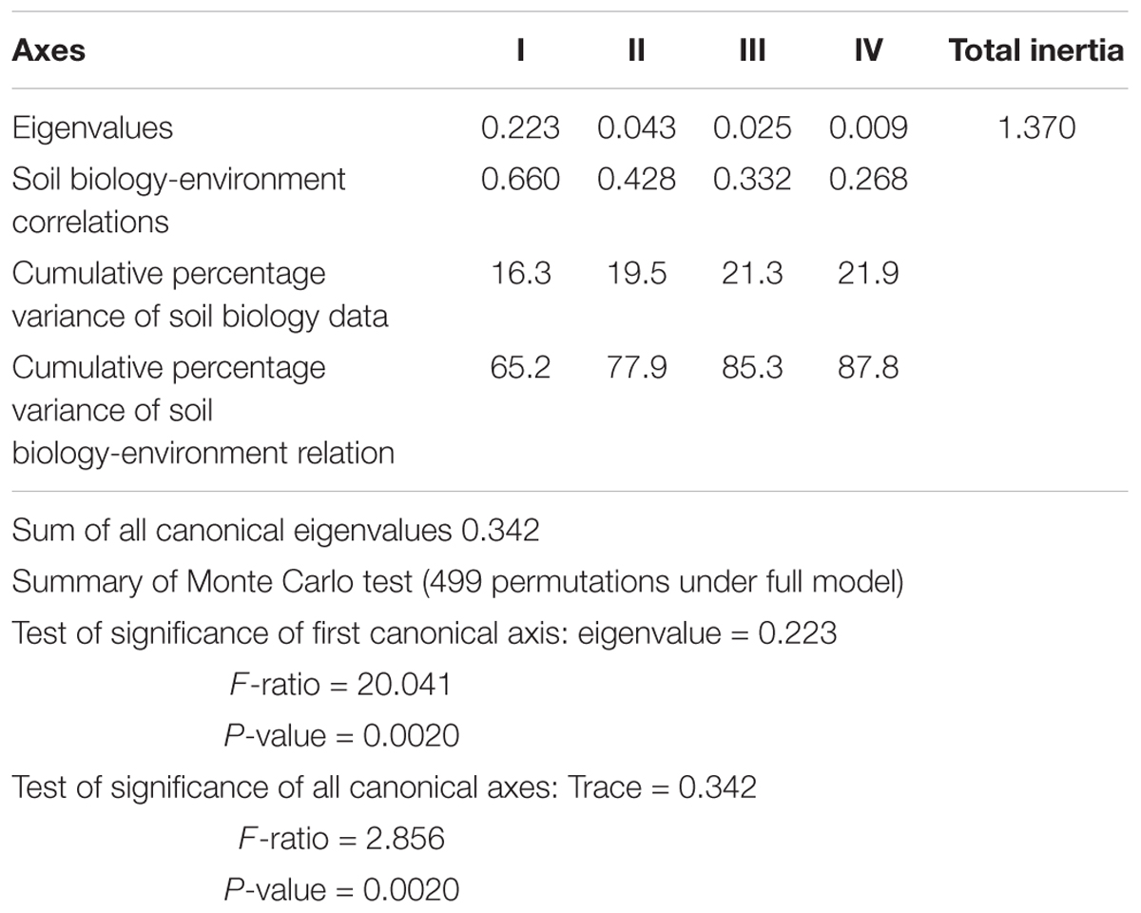Click axis III column header
1141x913 pixels.
(x=752, y=50)
